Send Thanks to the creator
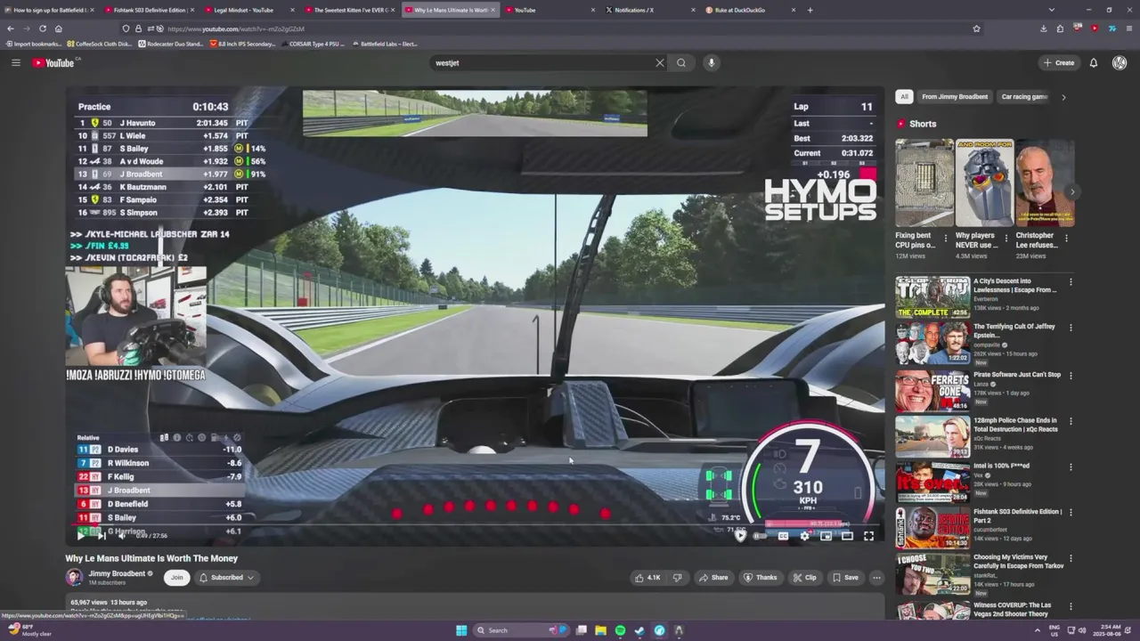1140x641 pixels. 760,577
